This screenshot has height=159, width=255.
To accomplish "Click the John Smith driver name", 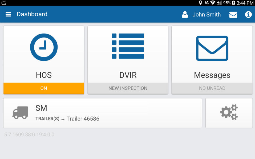I will [207, 15].
